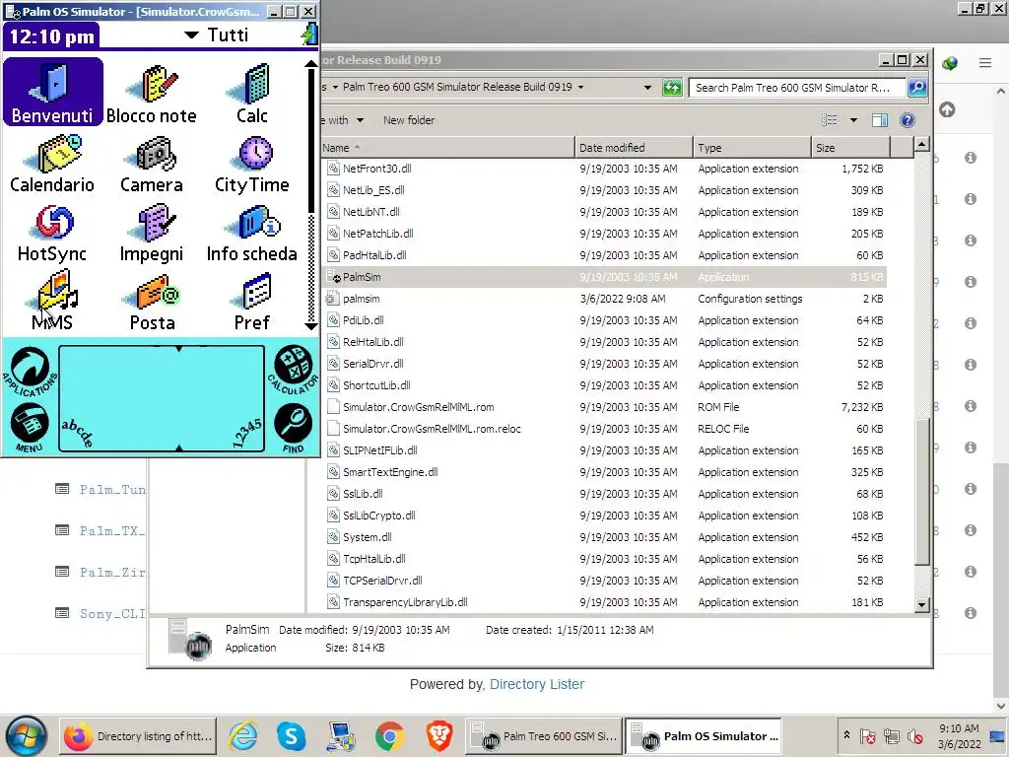Screen dimensions: 1009x757
Task: Change view with the view icon
Action: click(830, 120)
